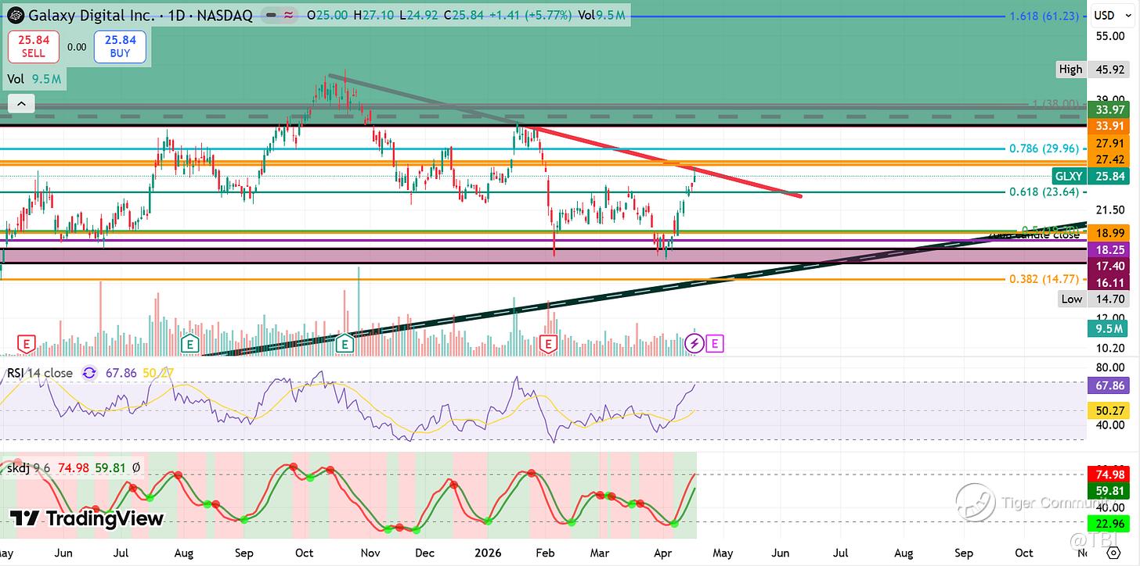This screenshot has height=566, width=1140.
Task: Click the grey dash status icon beside NASDAQ
Action: tap(270, 15)
